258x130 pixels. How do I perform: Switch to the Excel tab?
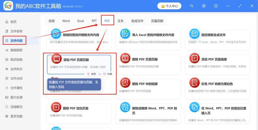pos(81,21)
